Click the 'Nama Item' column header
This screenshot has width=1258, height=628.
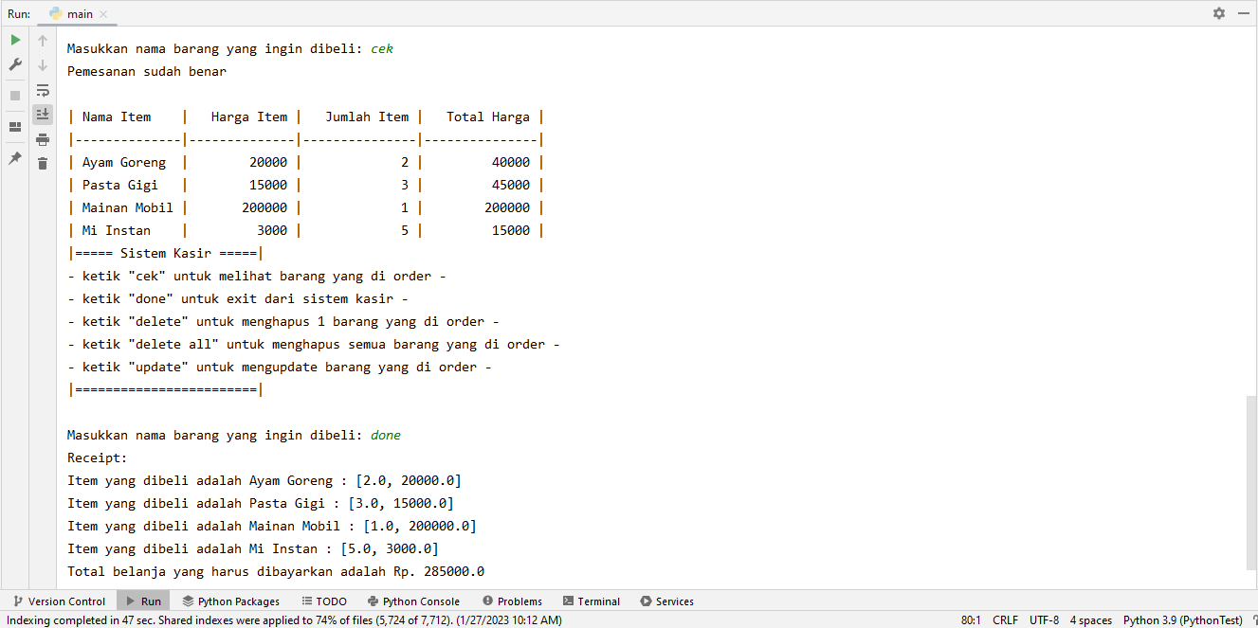pos(117,117)
